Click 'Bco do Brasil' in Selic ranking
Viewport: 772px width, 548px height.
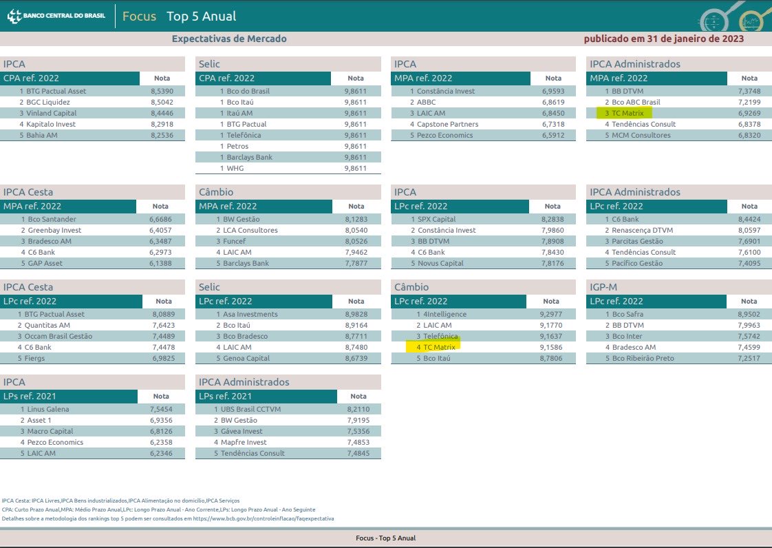point(248,91)
